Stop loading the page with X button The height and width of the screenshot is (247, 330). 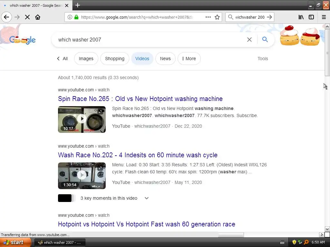click(27, 17)
